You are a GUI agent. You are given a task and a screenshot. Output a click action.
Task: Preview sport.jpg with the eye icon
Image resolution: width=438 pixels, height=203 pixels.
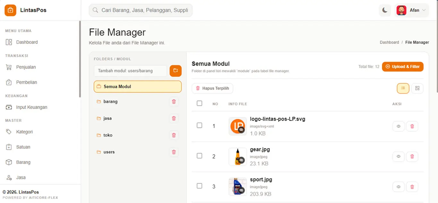click(x=398, y=187)
